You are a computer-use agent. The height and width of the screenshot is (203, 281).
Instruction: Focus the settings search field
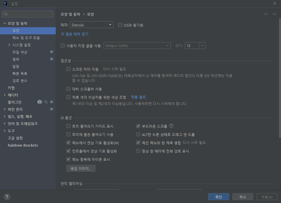click(x=28, y=14)
